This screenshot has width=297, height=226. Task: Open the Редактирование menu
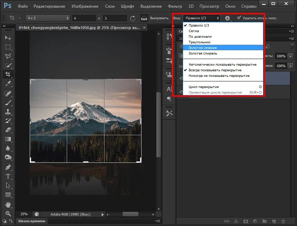49,6
